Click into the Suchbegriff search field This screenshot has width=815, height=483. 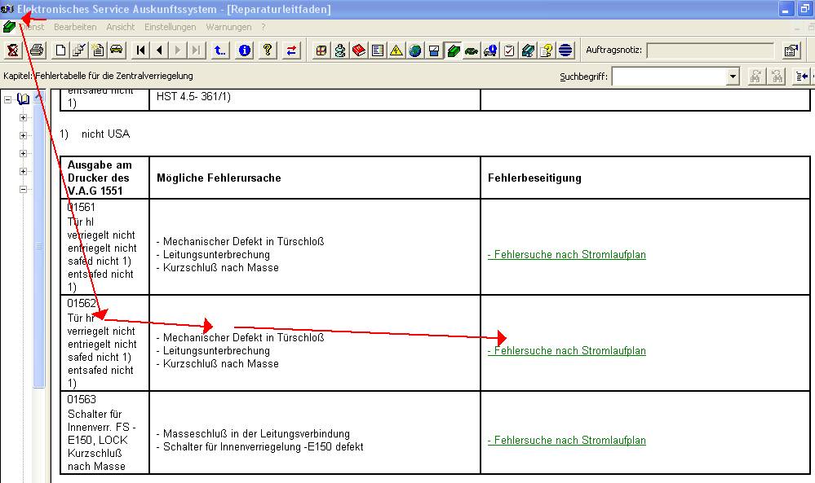(668, 77)
